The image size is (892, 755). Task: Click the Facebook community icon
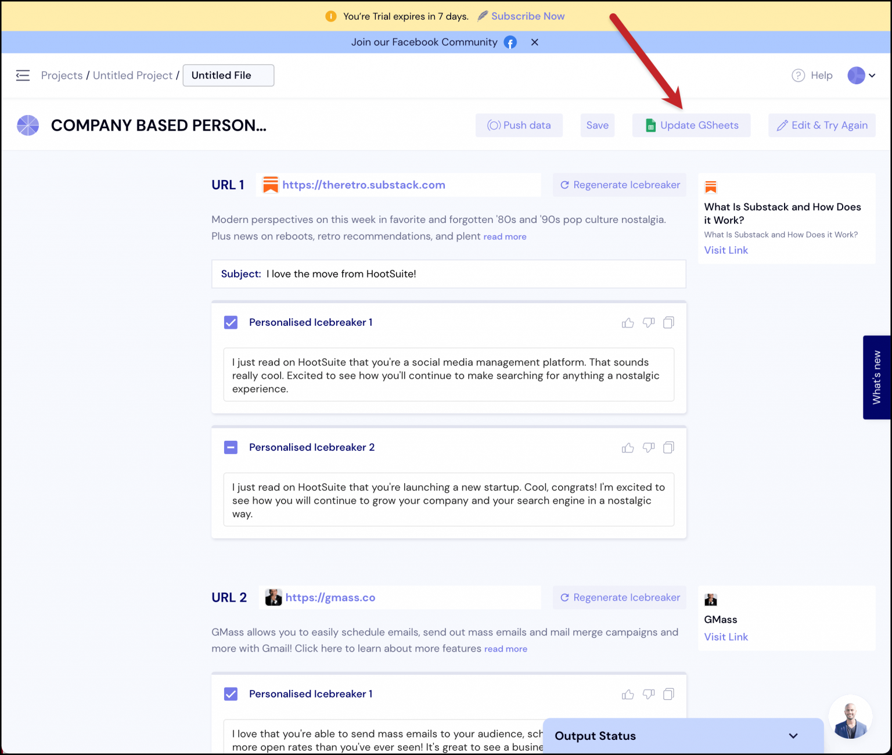pos(510,42)
